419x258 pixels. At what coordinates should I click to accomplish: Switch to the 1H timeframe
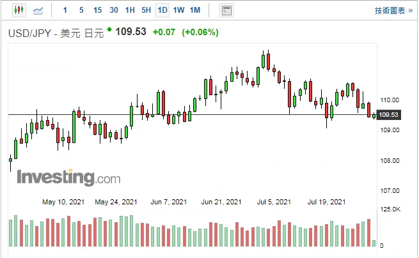tap(130, 10)
